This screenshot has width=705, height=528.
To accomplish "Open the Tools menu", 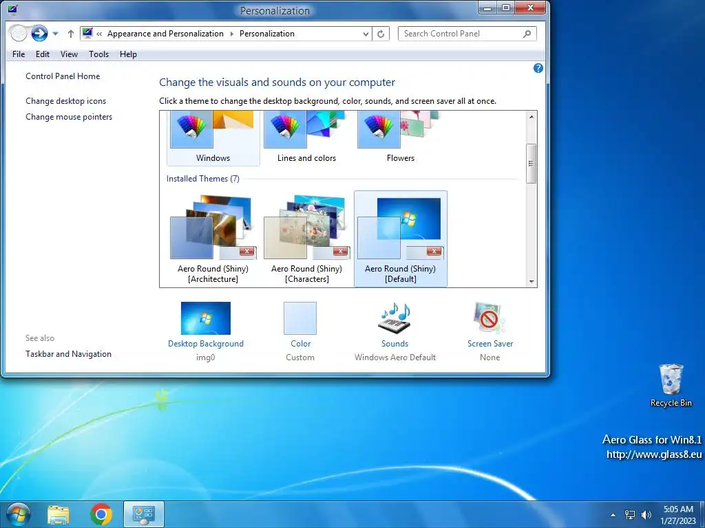I will click(99, 54).
